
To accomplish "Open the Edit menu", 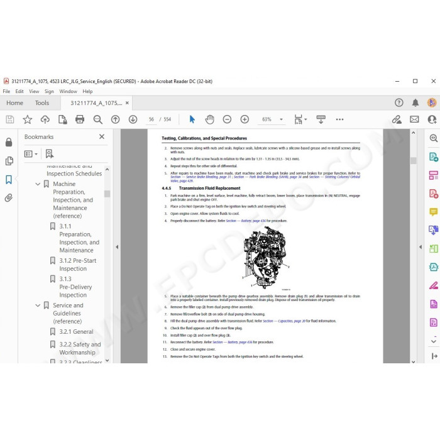I will [19, 91].
